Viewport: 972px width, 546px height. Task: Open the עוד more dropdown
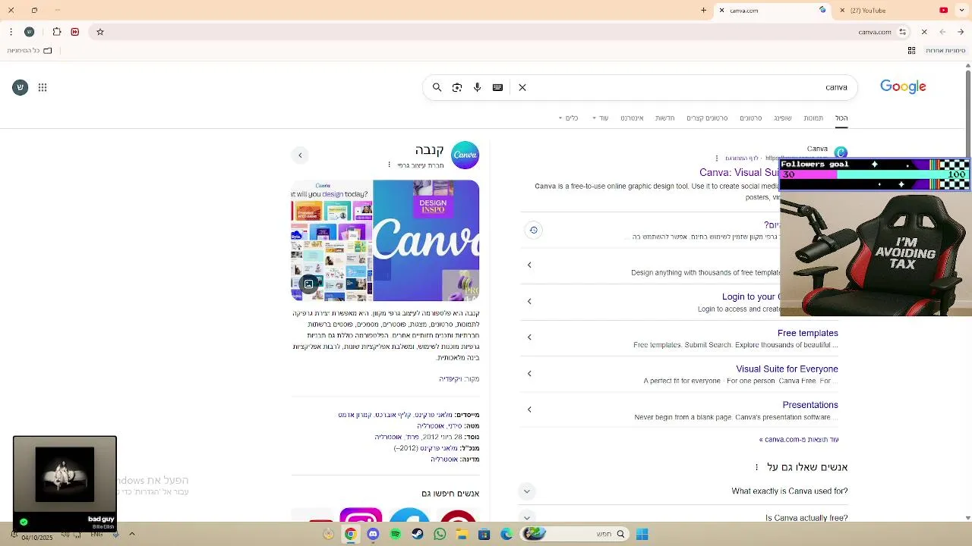click(600, 118)
